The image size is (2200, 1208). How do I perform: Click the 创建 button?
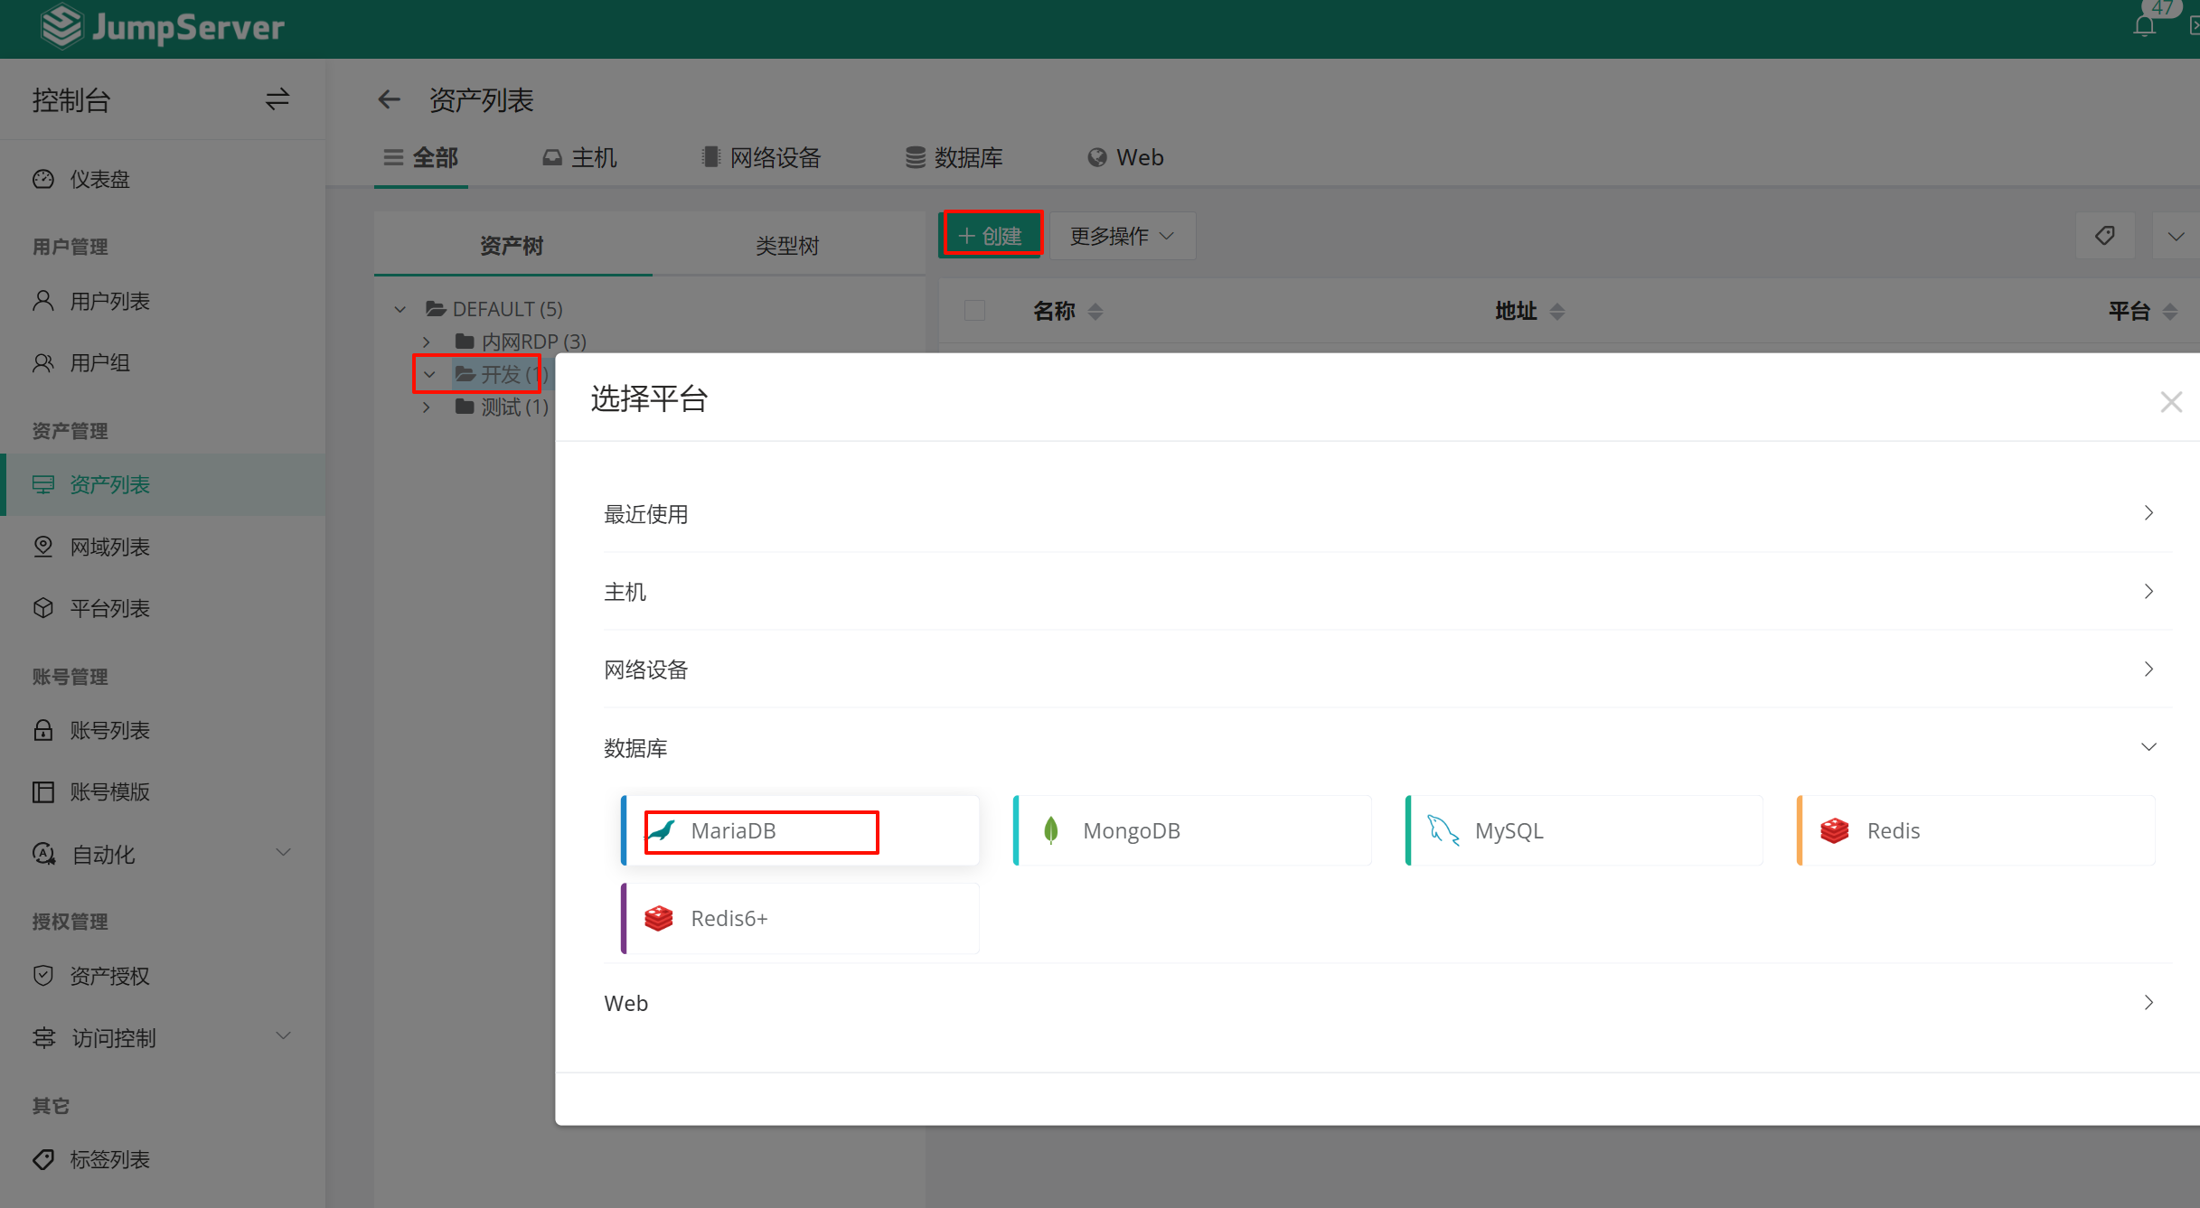[991, 236]
